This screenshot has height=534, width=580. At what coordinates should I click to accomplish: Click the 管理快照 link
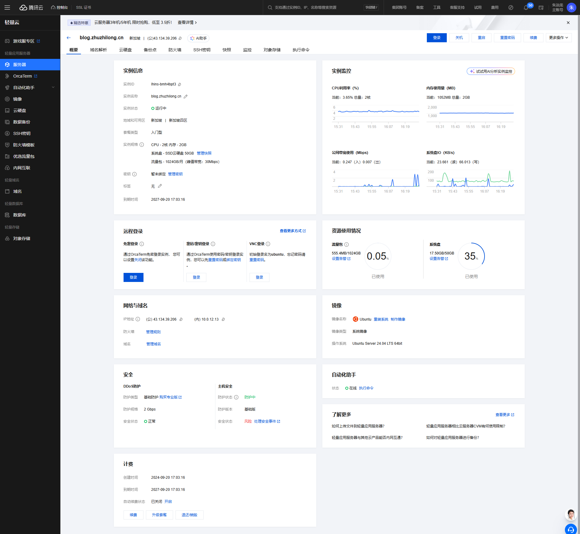204,153
